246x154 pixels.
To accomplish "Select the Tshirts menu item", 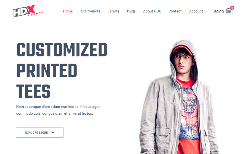I will click(114, 11).
